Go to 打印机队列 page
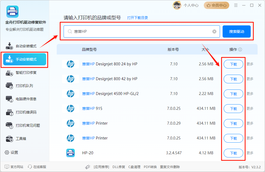This screenshot has height=172, width=265. coord(19,86)
